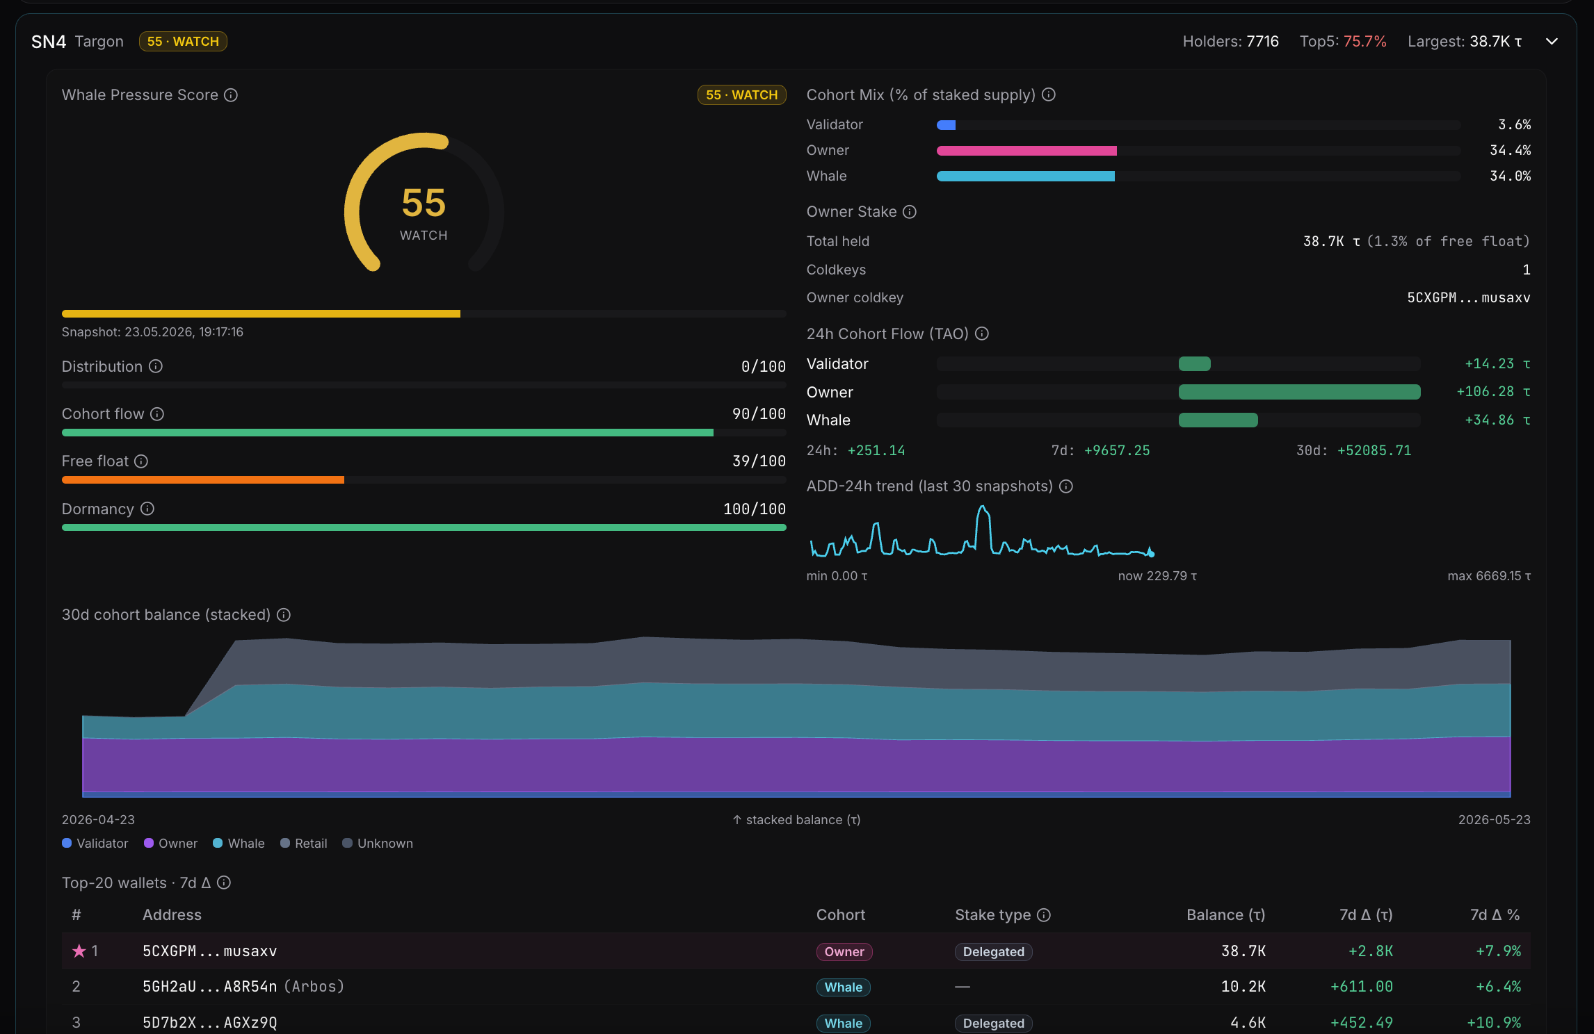The height and width of the screenshot is (1034, 1594).
Task: Click the Whale badge for 5GH2aU...A8R54n
Action: point(844,987)
